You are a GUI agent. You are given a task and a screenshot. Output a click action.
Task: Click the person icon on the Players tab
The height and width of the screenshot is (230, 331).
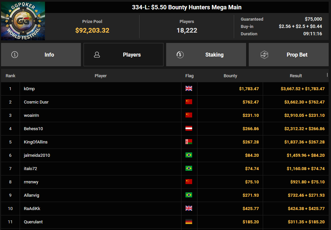[97, 55]
